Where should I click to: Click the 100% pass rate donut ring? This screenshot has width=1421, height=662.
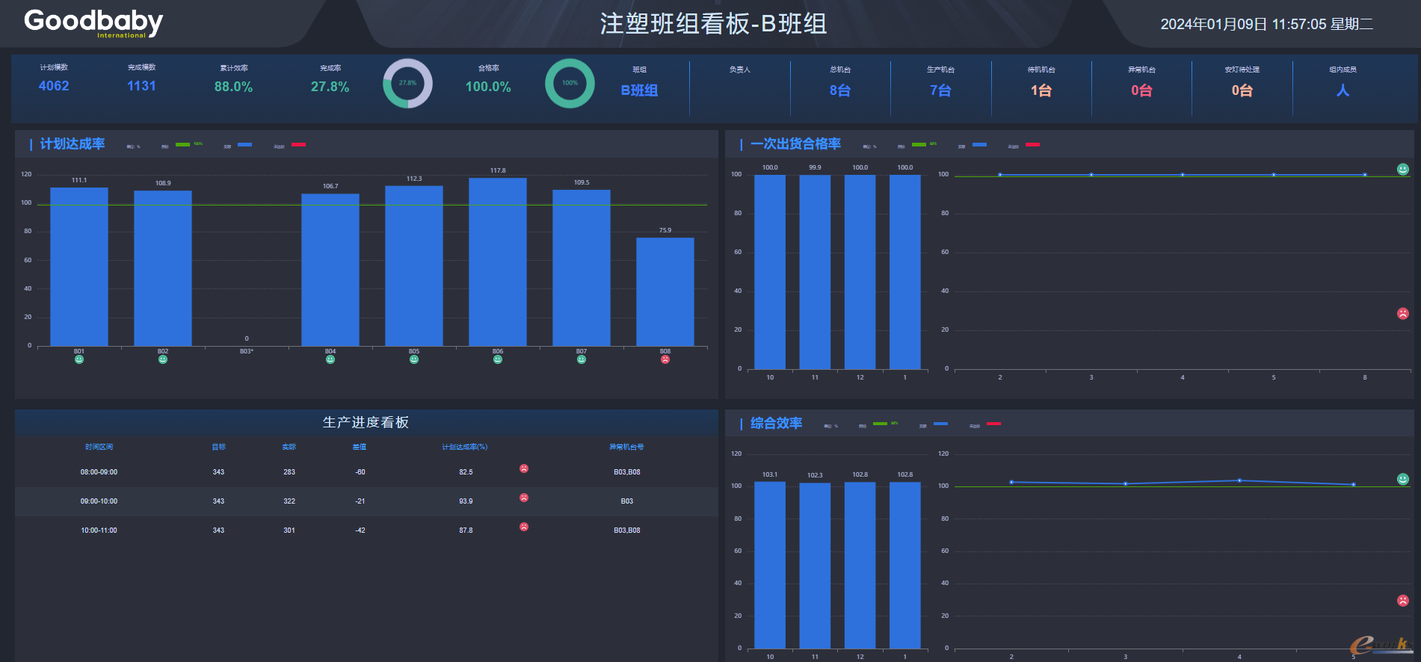coord(570,83)
